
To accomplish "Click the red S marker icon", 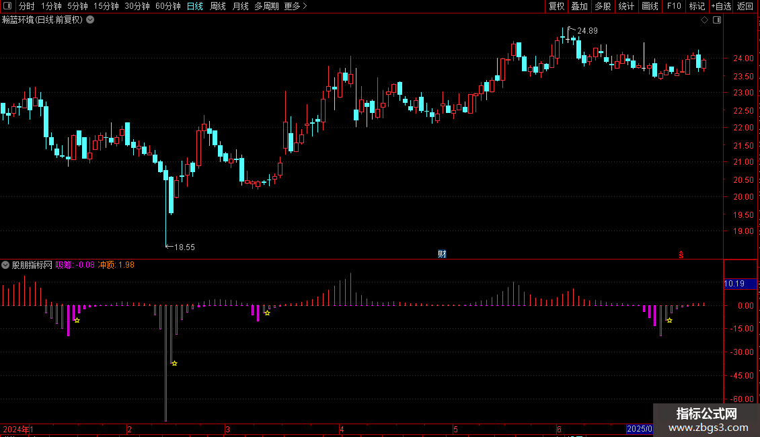I will [681, 255].
